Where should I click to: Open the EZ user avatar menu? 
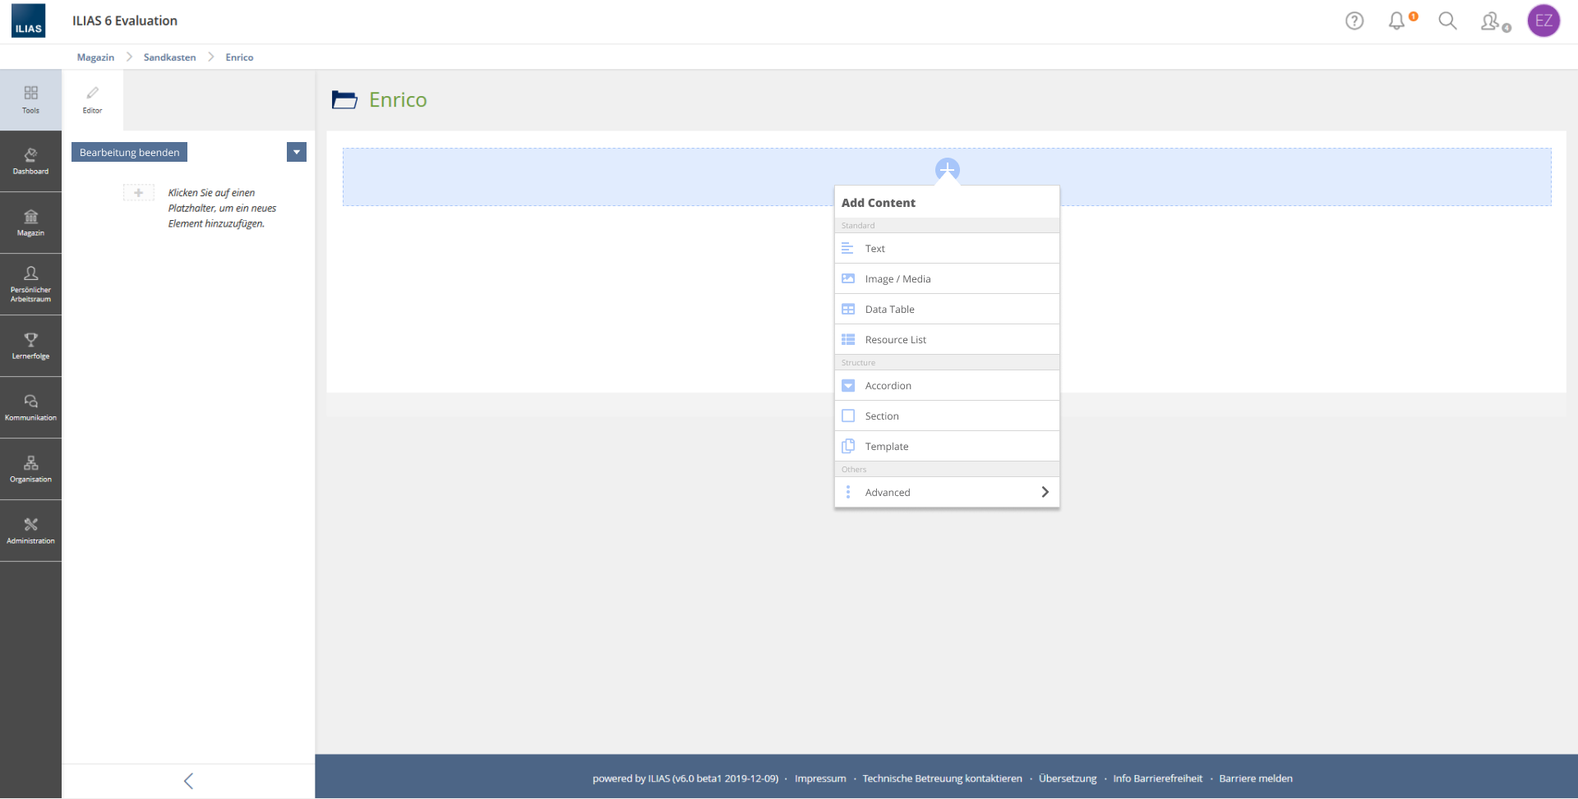pyautogui.click(x=1543, y=21)
